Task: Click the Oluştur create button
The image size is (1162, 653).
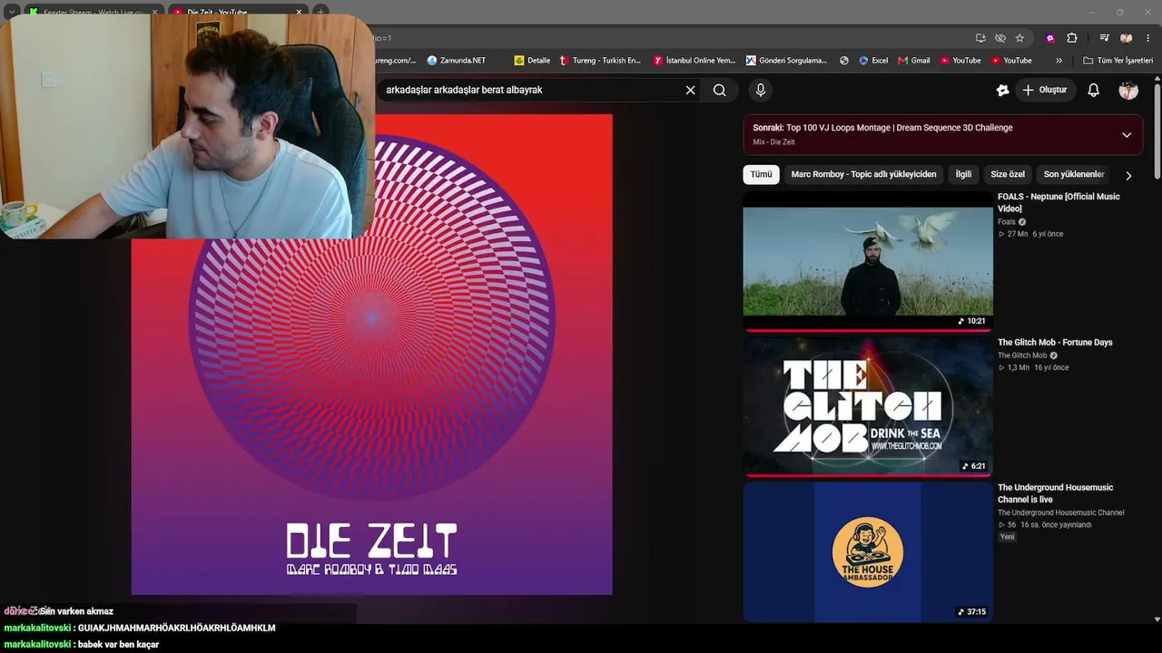Action: (1044, 90)
